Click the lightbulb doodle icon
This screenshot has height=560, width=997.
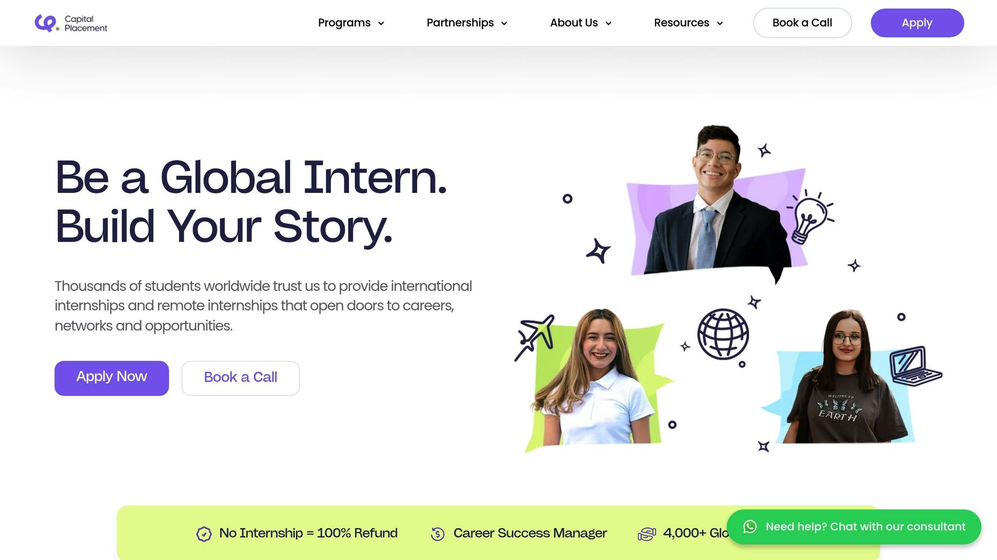811,216
